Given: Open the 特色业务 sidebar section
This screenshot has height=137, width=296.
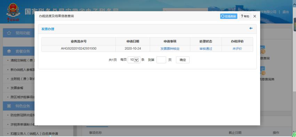Looking at the screenshot, I should tap(23, 106).
